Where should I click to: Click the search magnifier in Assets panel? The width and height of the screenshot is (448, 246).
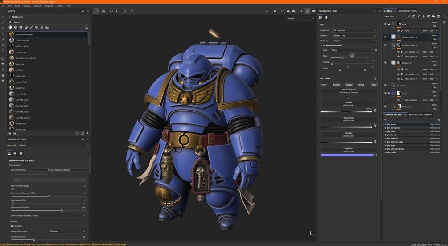tap(10, 22)
